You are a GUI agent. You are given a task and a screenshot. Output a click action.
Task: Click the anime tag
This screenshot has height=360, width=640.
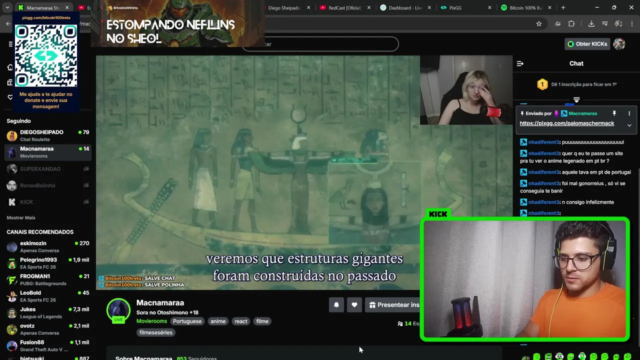[x=218, y=321]
